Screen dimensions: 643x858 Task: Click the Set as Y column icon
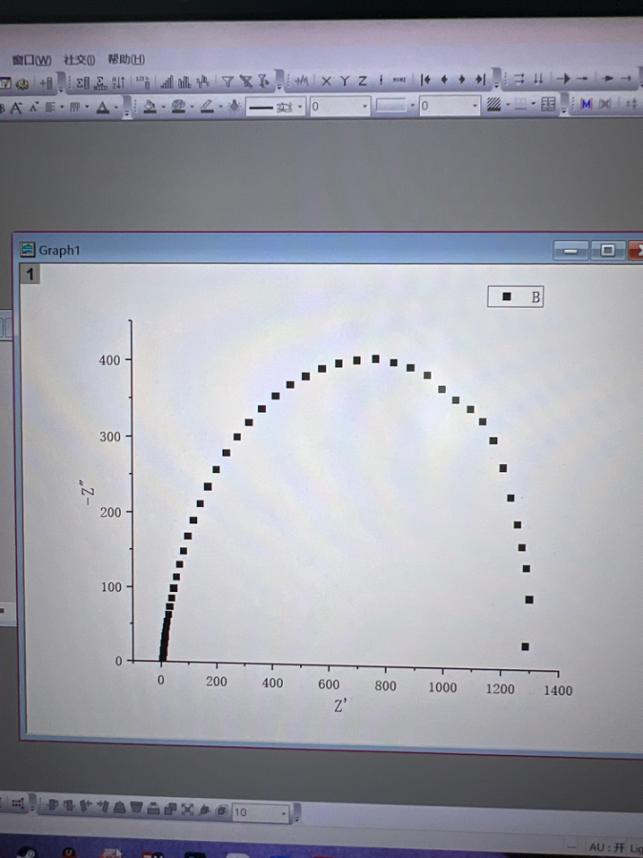345,81
